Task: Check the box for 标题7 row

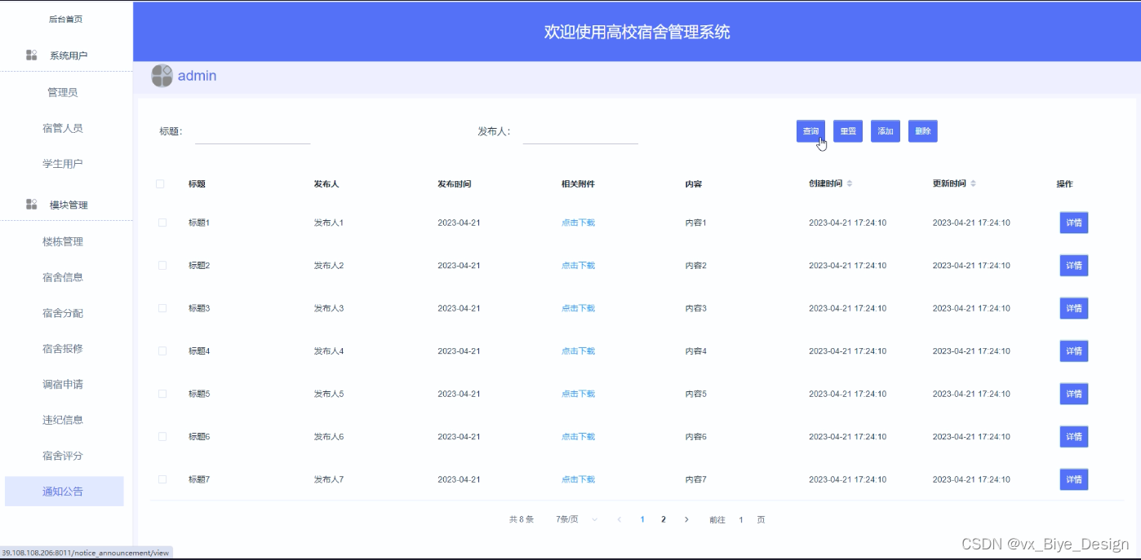Action: click(x=162, y=479)
